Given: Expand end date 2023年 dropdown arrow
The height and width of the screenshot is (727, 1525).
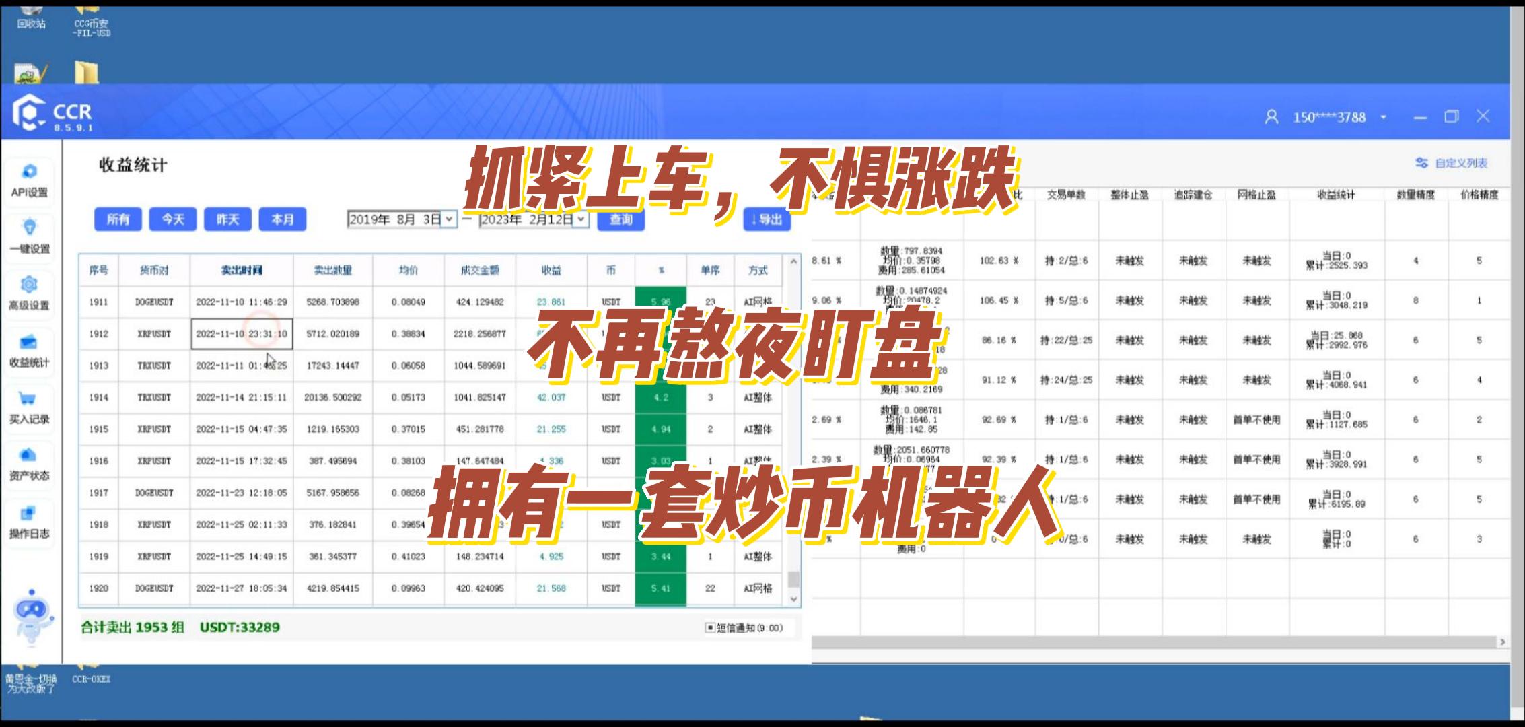Looking at the screenshot, I should [581, 219].
